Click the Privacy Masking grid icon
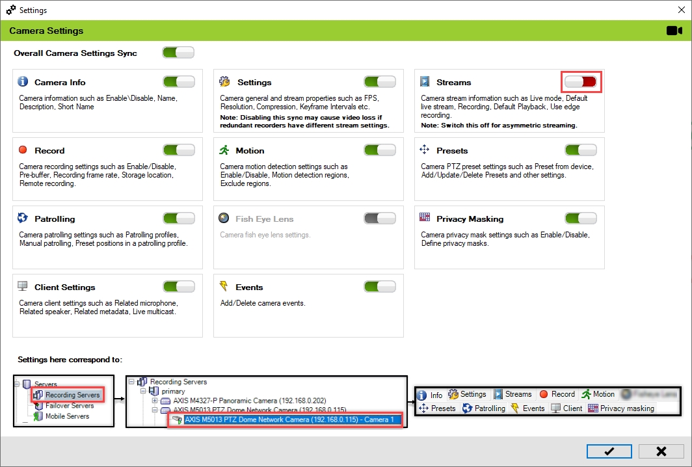Viewport: 692px width, 467px height. click(425, 219)
